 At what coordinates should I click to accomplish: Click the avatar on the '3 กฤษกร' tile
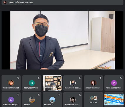click(32, 100)
